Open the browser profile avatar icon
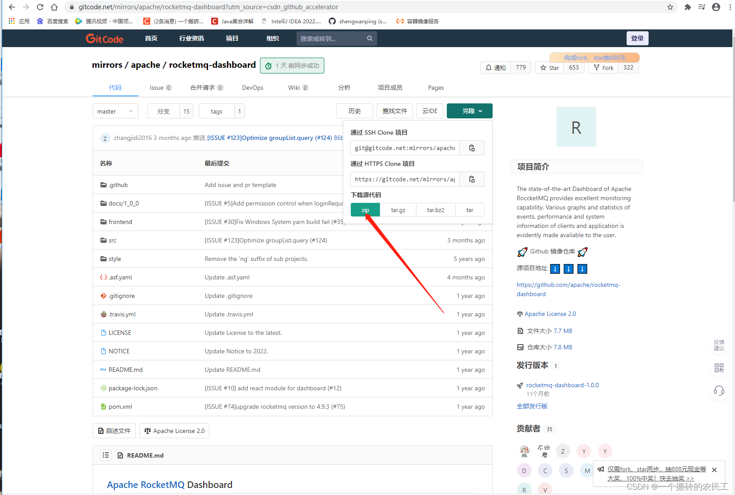 coord(716,7)
